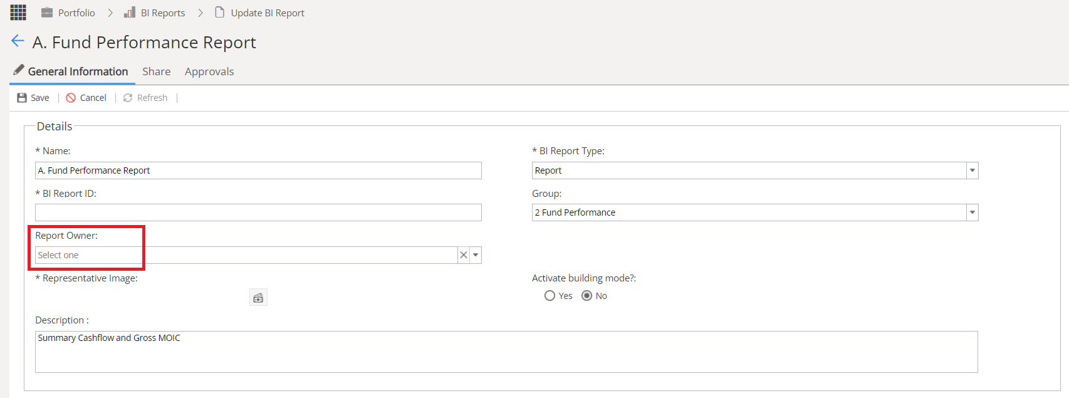The height and width of the screenshot is (398, 1069).
Task: Click the Group label
Action: coord(547,194)
